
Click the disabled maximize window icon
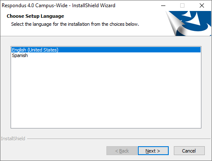[x=182, y=5]
